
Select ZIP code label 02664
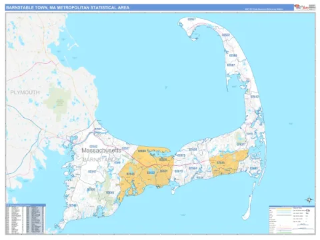click(193, 168)
